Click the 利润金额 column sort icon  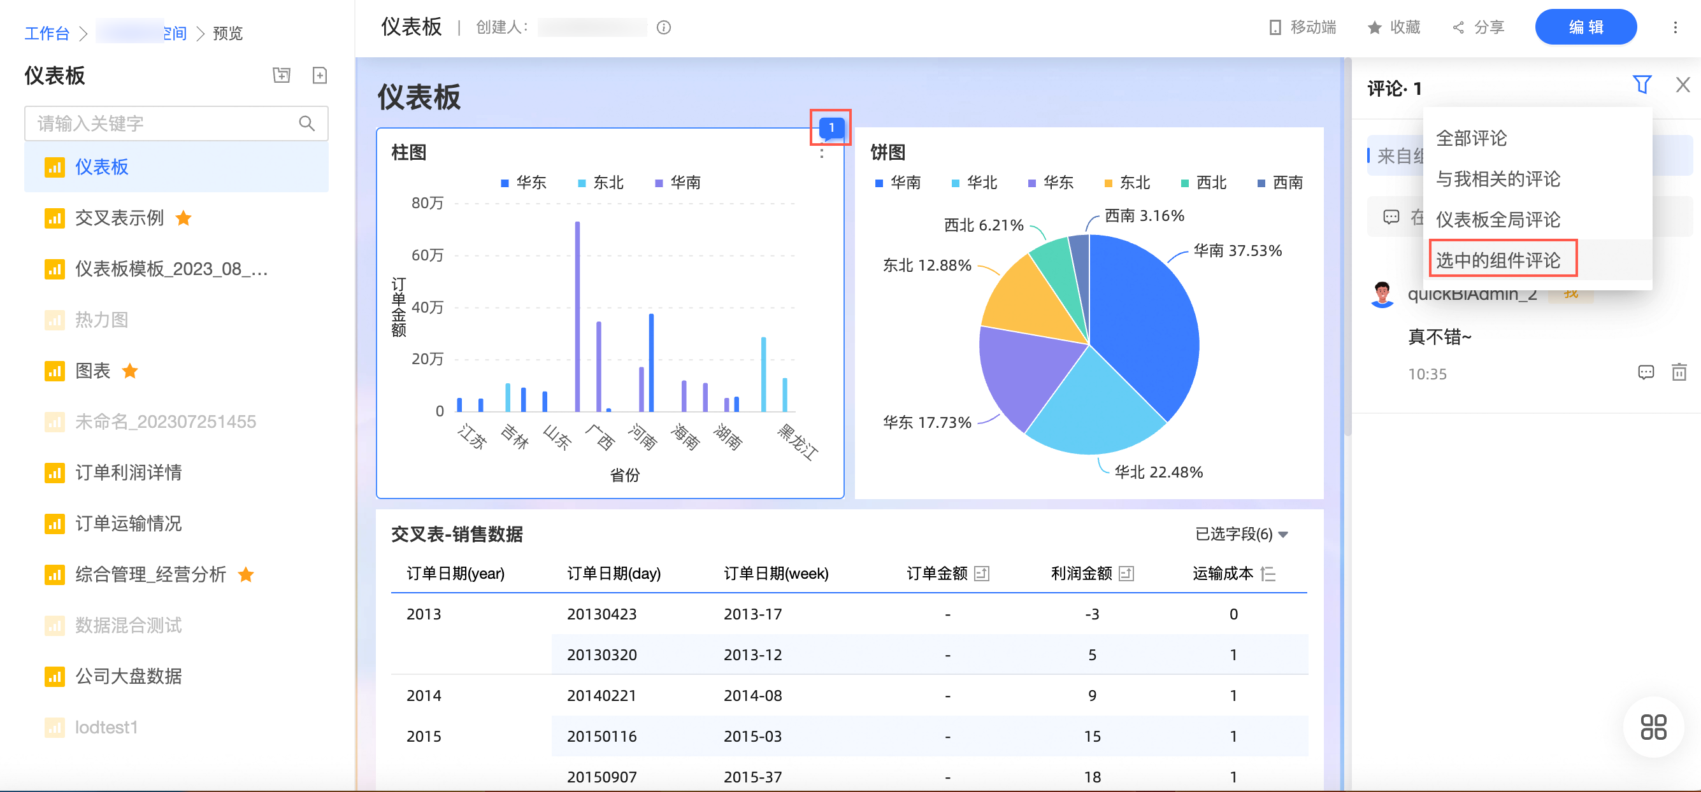coord(1126,574)
